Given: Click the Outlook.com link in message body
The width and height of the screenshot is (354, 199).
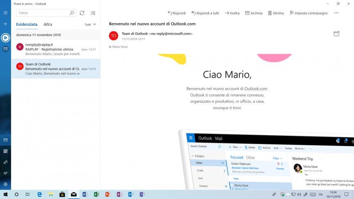Looking at the screenshot, I should pos(256,89).
